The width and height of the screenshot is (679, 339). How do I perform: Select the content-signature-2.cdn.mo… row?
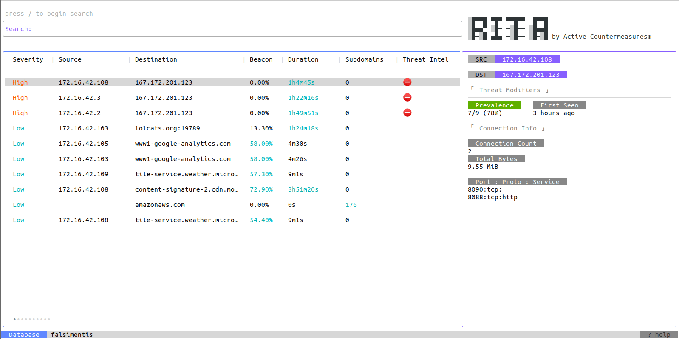232,189
